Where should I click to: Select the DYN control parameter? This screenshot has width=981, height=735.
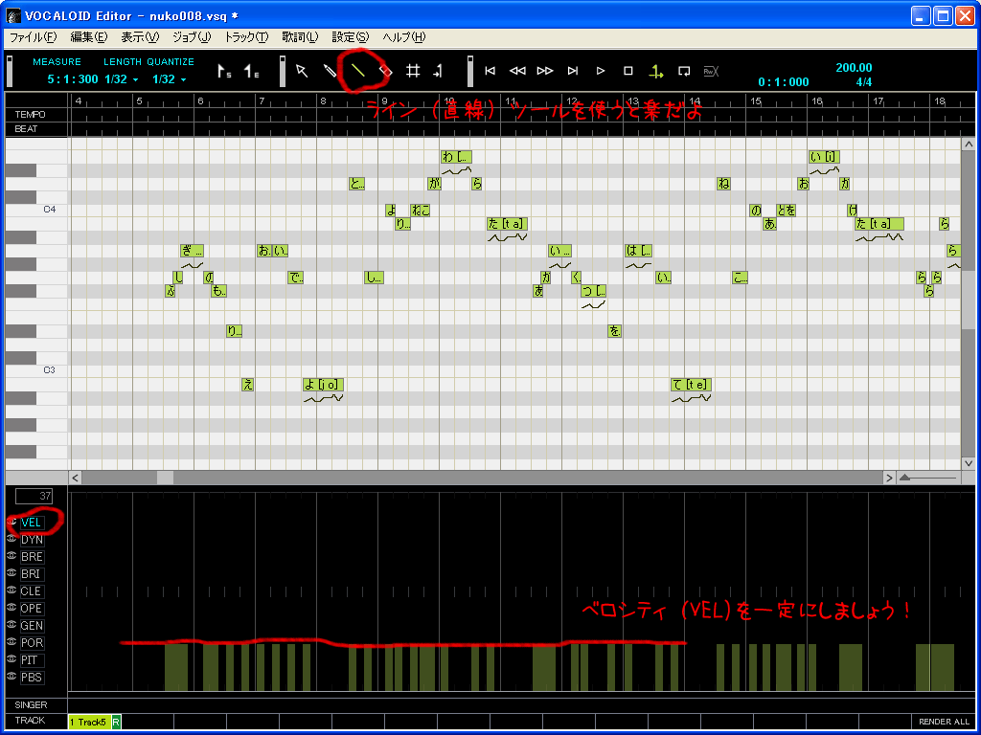pyautogui.click(x=32, y=540)
